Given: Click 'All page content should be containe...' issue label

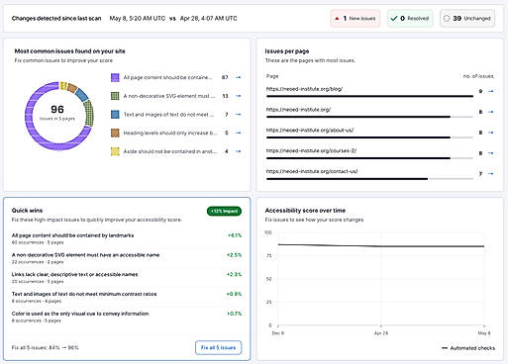Looking at the screenshot, I should pos(167,77).
